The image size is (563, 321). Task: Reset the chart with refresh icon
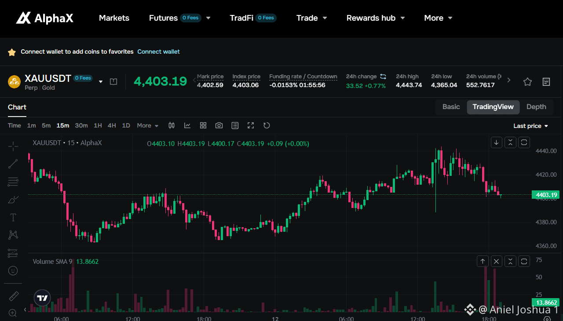pos(267,125)
